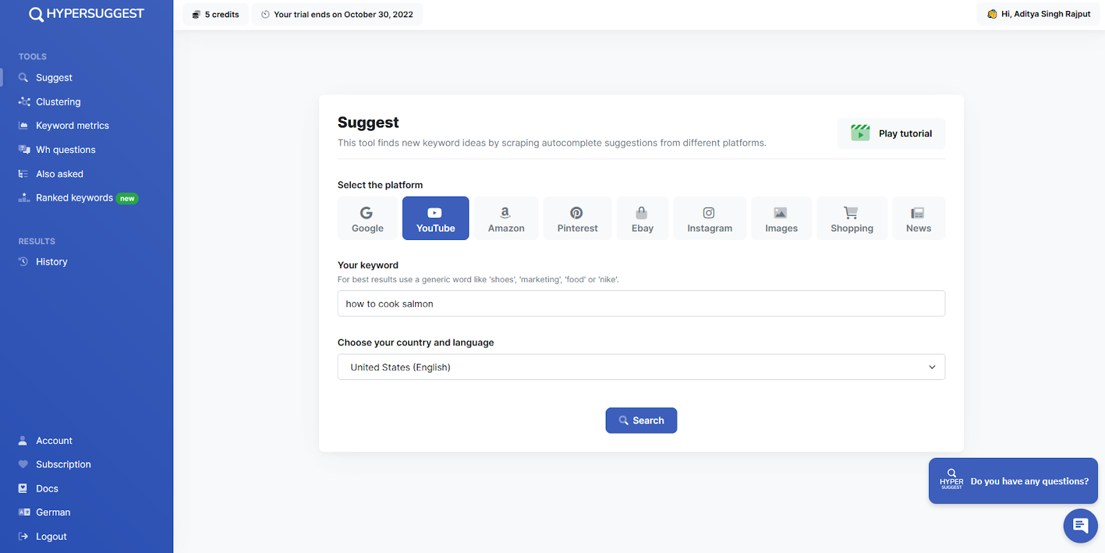Log out of HyperSuggest
1105x553 pixels.
coord(51,536)
